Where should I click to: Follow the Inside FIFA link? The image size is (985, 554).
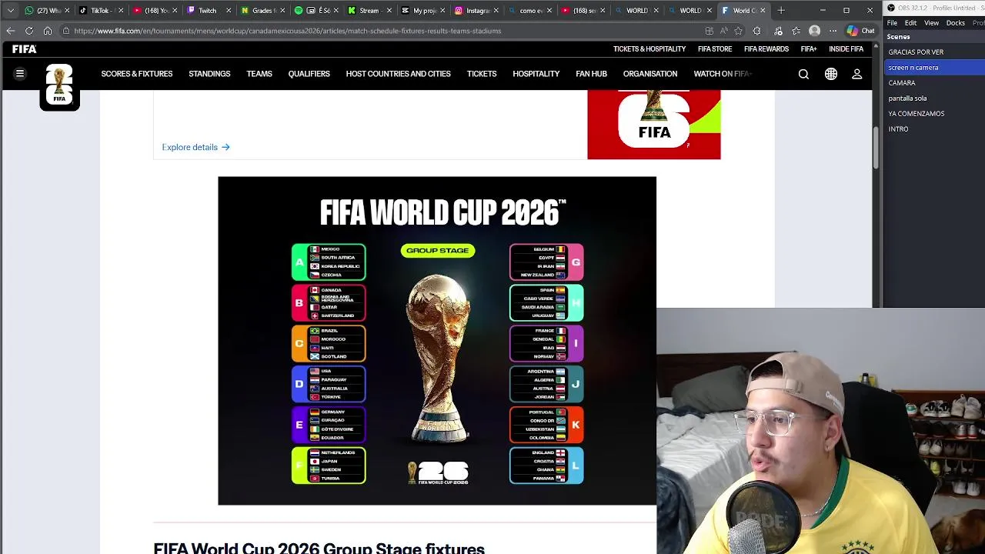click(x=846, y=49)
